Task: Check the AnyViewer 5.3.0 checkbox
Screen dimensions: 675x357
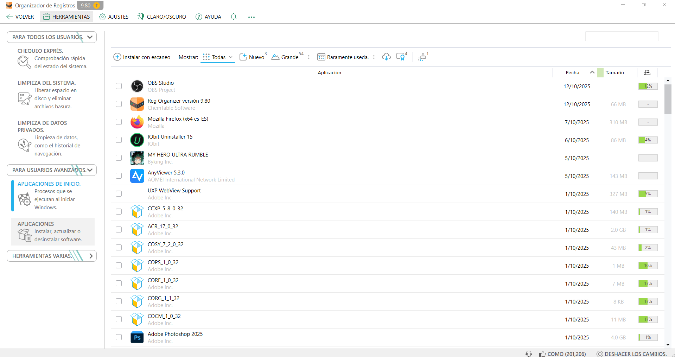Action: (x=119, y=176)
